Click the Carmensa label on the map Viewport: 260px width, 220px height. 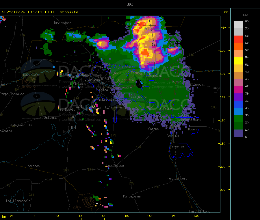tap(177, 147)
